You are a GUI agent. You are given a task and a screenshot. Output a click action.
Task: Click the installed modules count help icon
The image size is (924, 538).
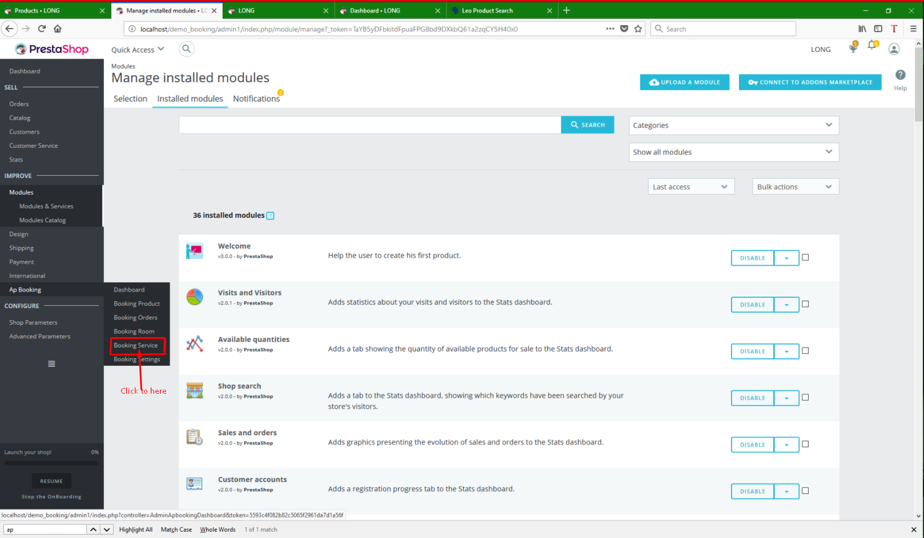[x=271, y=216]
